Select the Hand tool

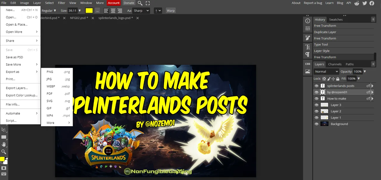tap(4, 144)
